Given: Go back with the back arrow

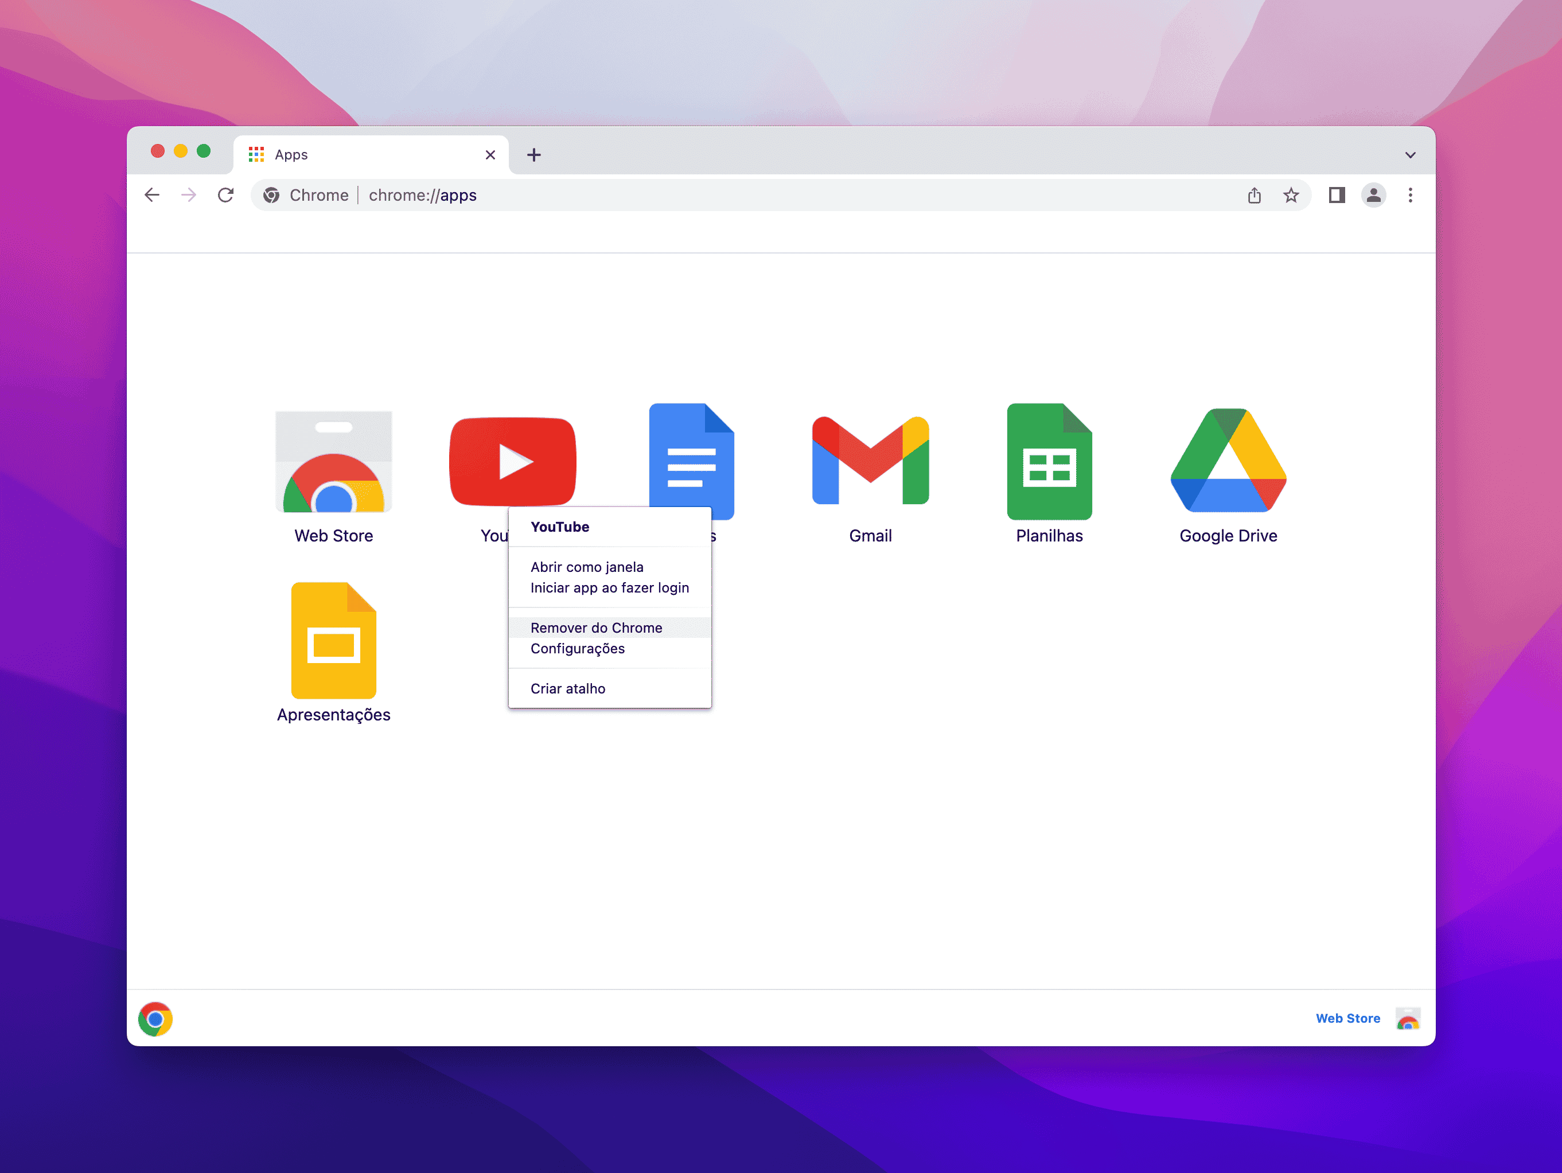Looking at the screenshot, I should point(152,195).
